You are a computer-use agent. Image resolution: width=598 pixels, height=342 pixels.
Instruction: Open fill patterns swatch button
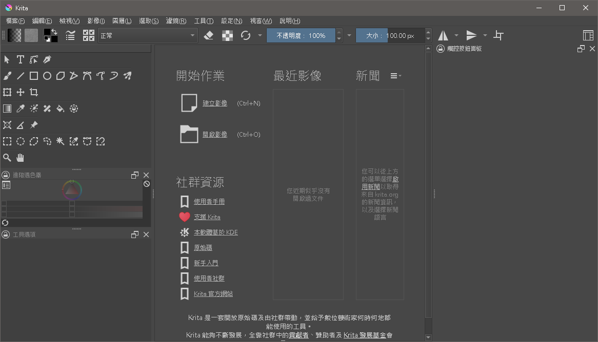pyautogui.click(x=31, y=35)
